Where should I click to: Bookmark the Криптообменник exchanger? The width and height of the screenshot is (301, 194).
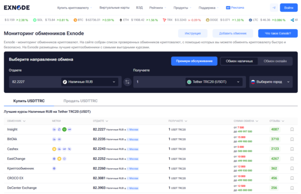pos(292,168)
